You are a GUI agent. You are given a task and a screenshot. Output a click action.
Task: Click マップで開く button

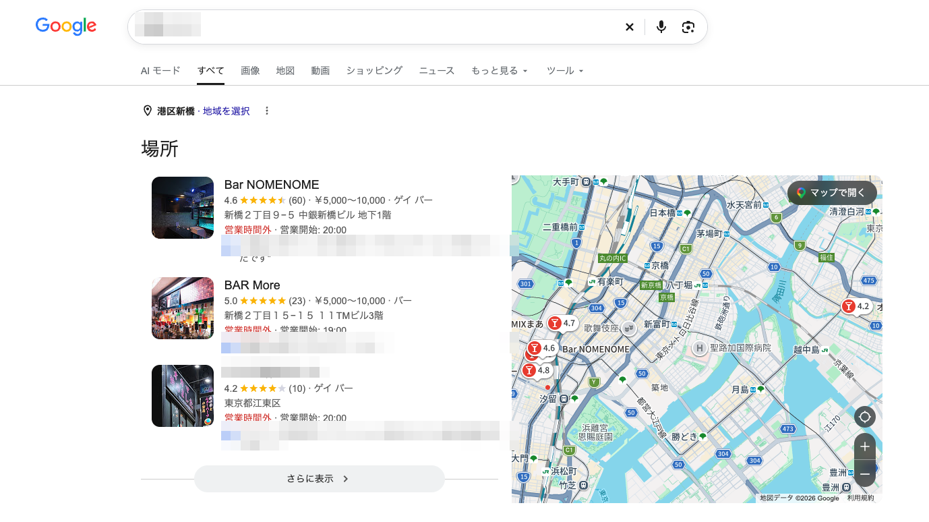coord(832,193)
